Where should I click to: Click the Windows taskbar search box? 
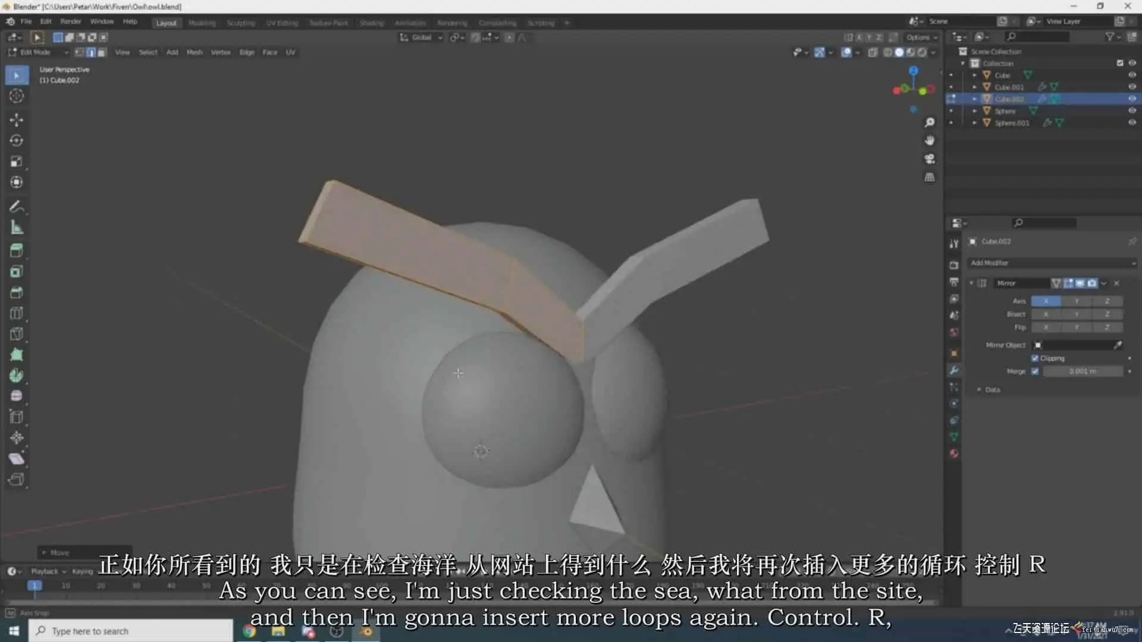click(x=131, y=631)
